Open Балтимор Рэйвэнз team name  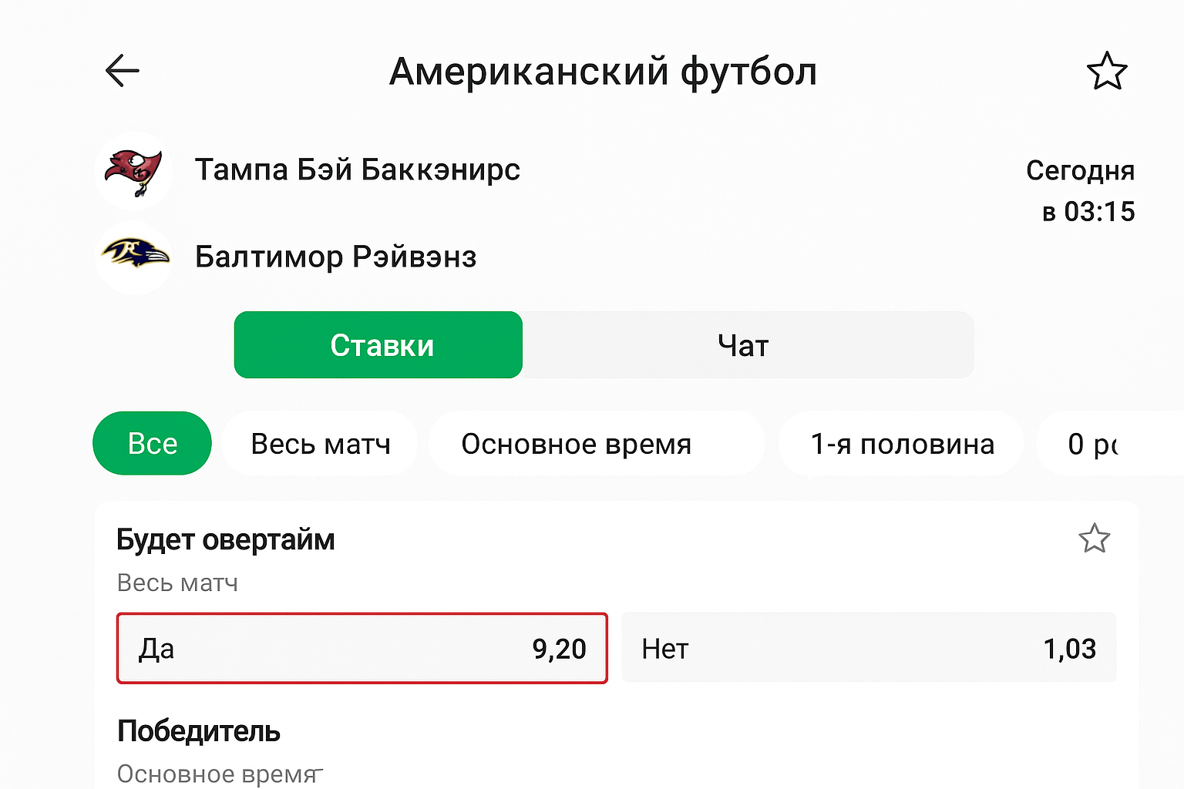(x=335, y=257)
